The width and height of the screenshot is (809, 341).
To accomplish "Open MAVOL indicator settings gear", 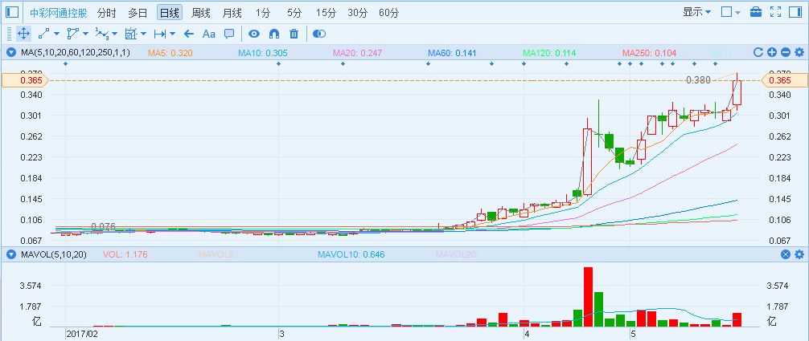I will pos(799,254).
